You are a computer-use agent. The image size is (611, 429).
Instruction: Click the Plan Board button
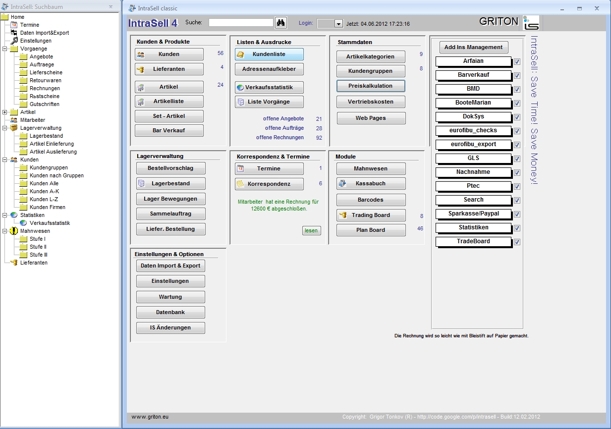click(x=371, y=230)
